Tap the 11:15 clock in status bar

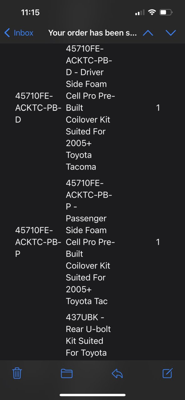[x=30, y=13]
